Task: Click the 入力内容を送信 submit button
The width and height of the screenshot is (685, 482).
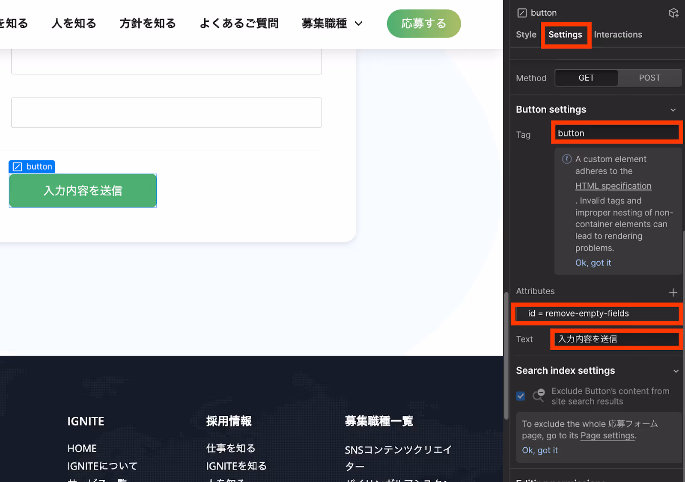Action: [83, 191]
